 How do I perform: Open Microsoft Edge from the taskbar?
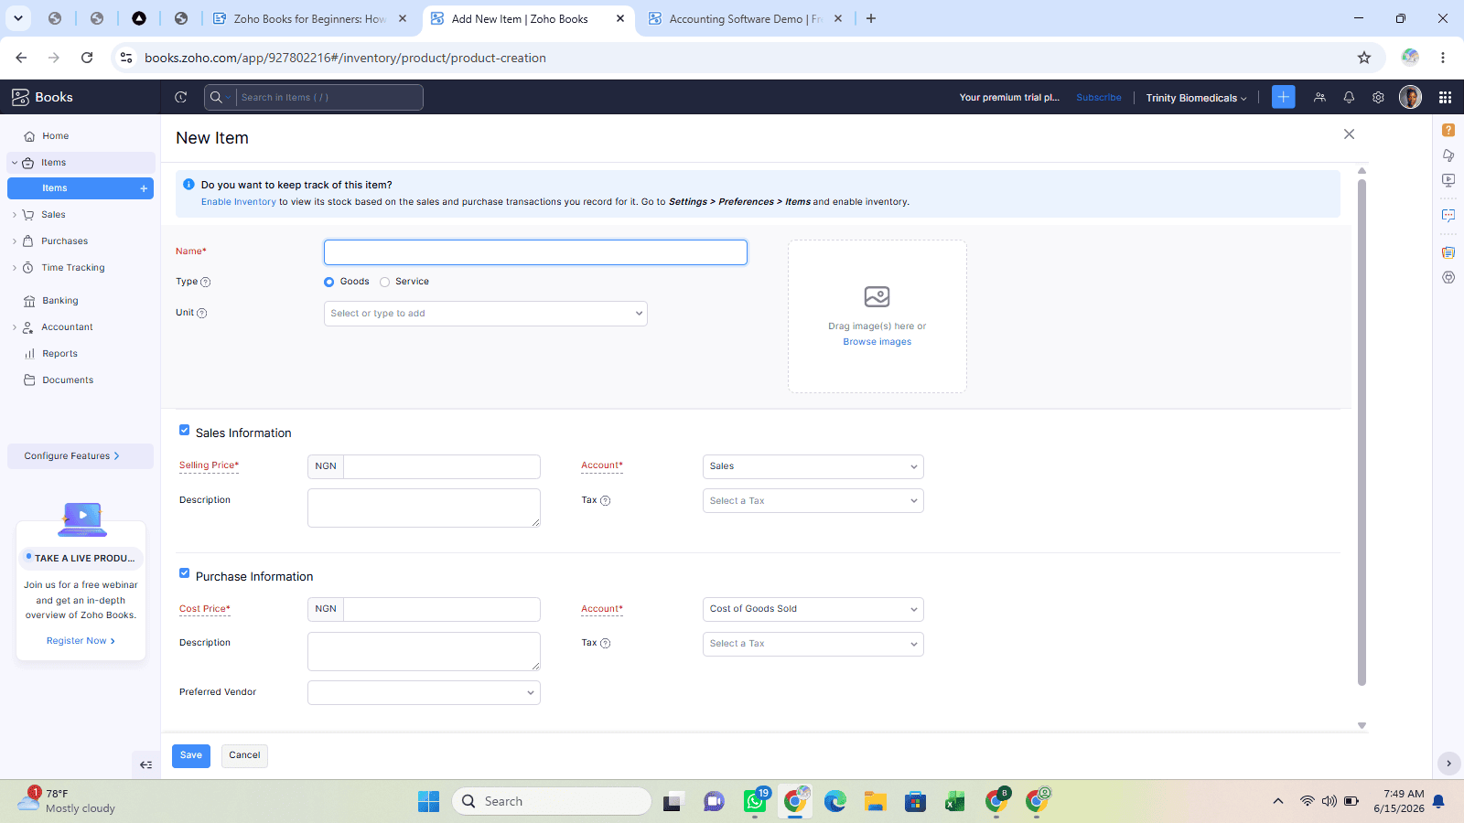click(x=834, y=802)
